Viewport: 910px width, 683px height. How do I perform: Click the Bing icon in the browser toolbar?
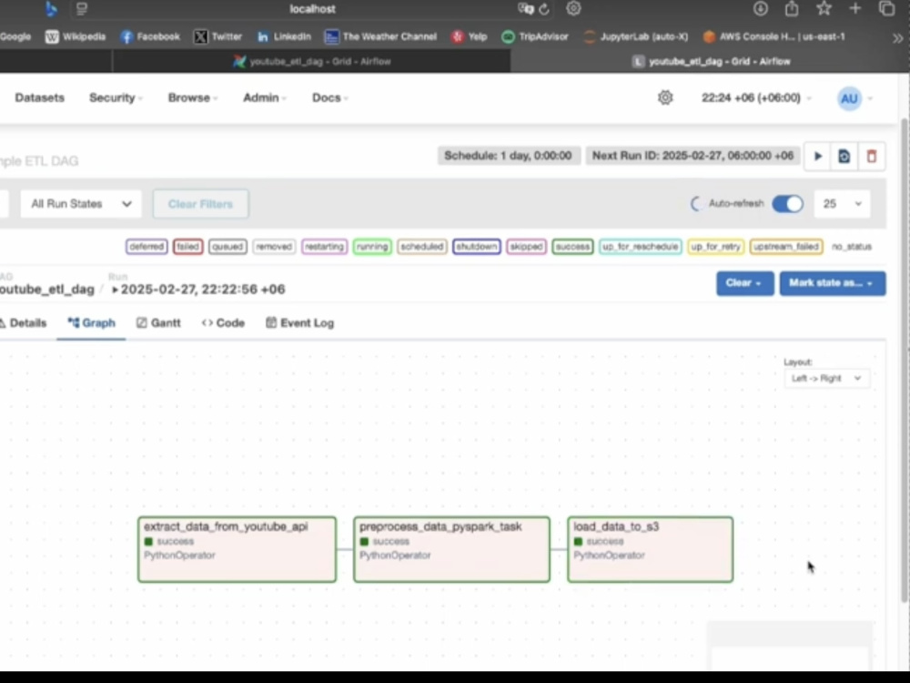pyautogui.click(x=51, y=9)
